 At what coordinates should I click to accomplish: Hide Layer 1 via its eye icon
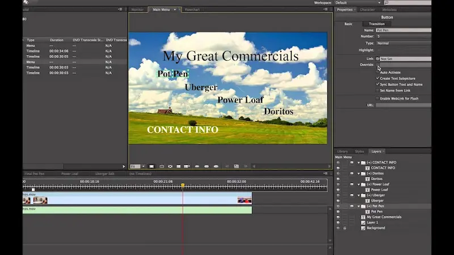[x=338, y=223]
